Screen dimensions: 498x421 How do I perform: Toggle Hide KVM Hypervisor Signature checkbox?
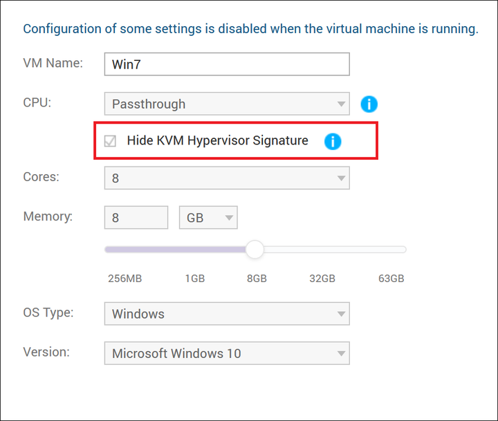pyautogui.click(x=110, y=141)
